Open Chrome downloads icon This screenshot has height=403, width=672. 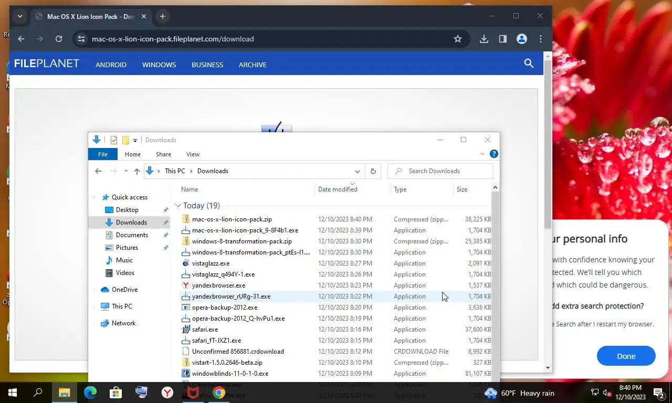tap(484, 39)
